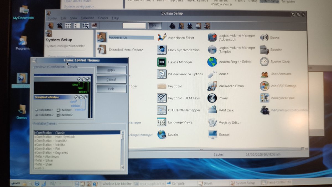Select eComStation - Winlike theme
The image size is (332, 187).
point(77,145)
